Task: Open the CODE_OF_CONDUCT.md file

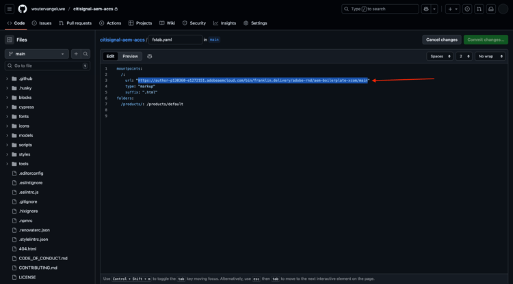Action: point(43,258)
